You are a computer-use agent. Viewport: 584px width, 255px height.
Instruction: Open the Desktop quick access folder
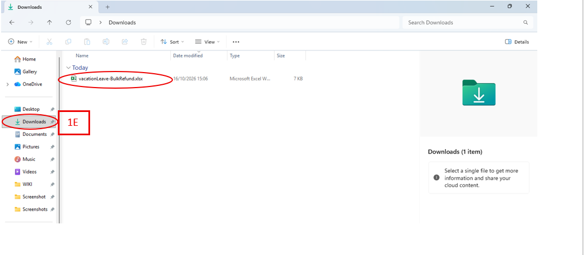(31, 109)
